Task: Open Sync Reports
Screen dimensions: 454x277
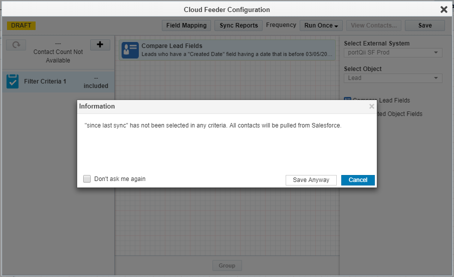Action: (x=239, y=25)
